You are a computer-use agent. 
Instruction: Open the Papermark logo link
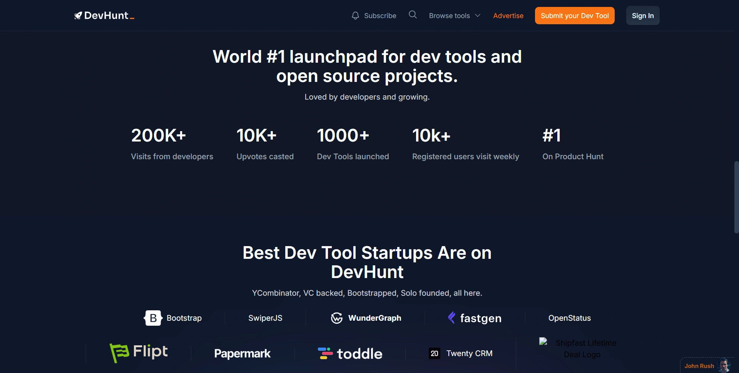(242, 353)
